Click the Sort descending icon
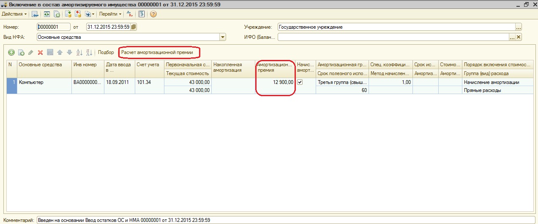Viewport: 538px width, 224px height. point(89,52)
